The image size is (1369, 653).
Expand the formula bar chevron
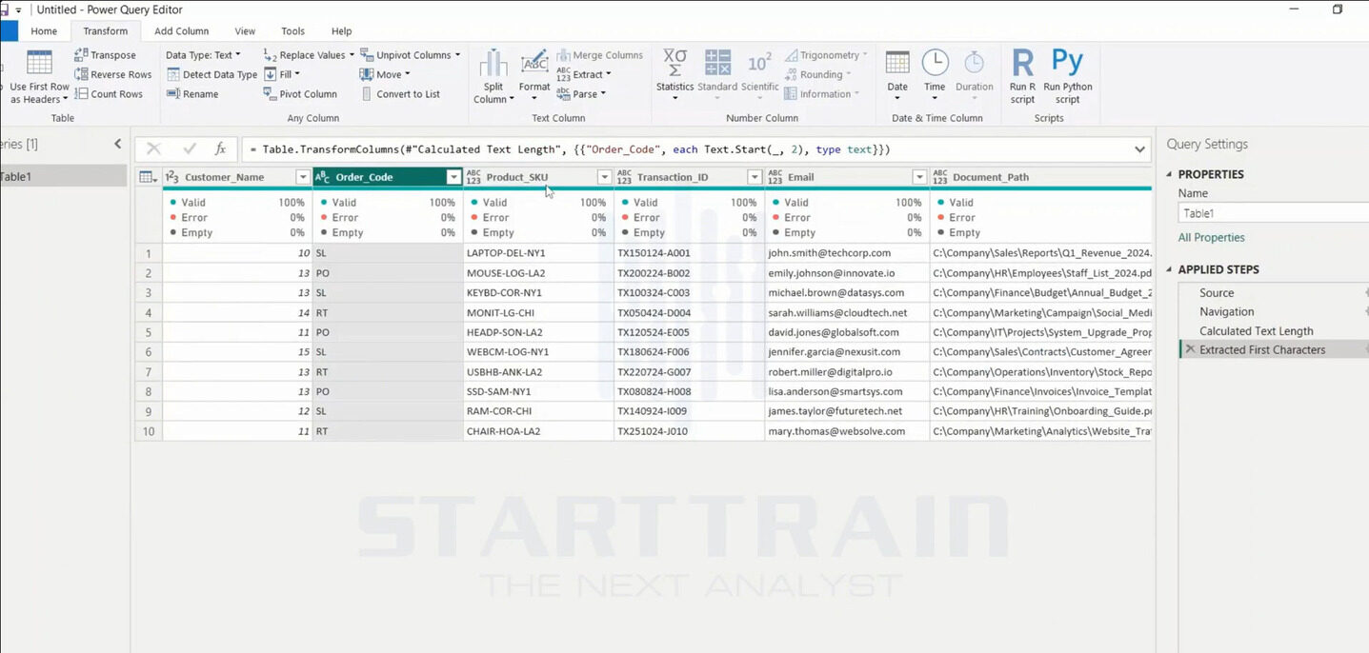(1139, 149)
